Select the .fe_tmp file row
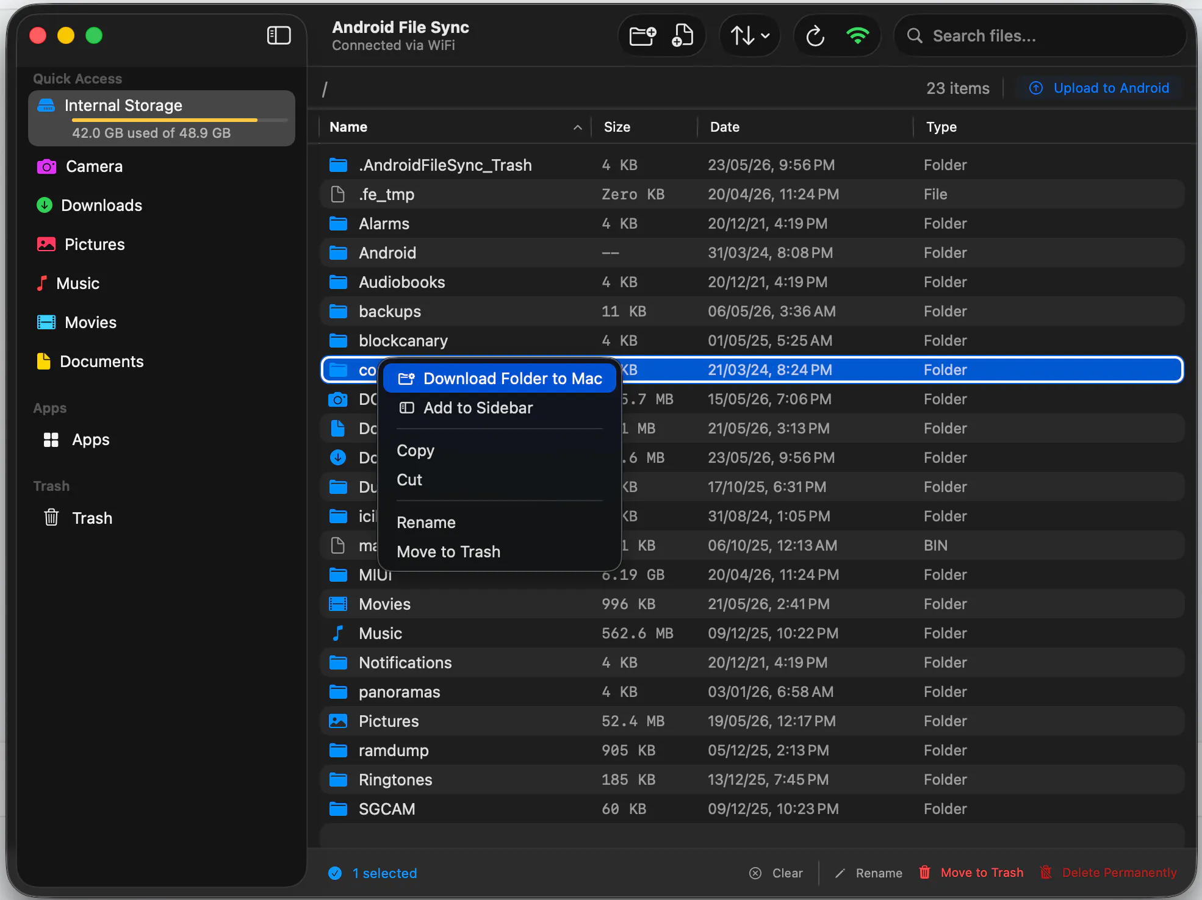 [752, 195]
